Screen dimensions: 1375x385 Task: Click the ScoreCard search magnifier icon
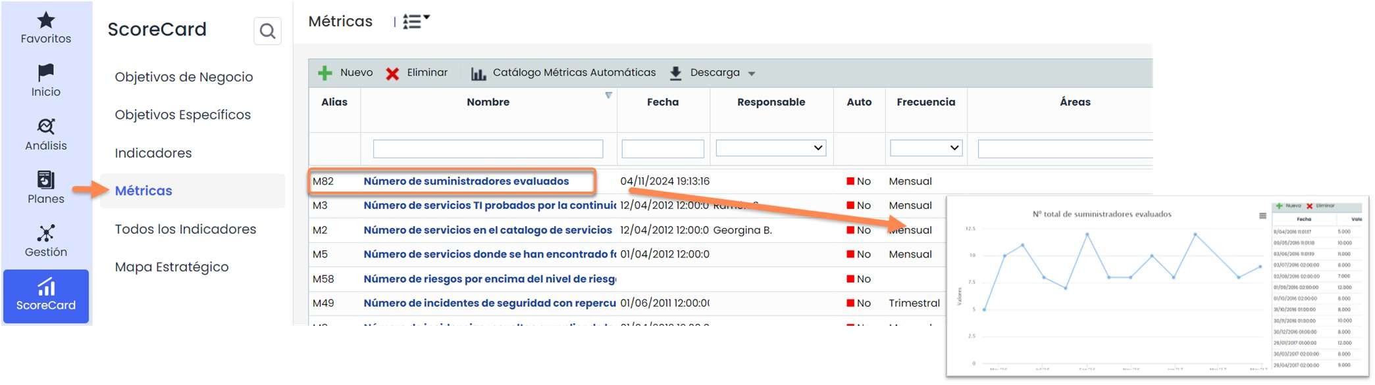pyautogui.click(x=267, y=31)
